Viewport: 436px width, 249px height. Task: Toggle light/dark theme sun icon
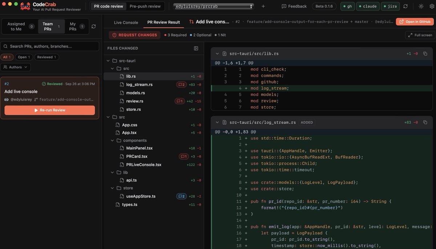tap(421, 6)
